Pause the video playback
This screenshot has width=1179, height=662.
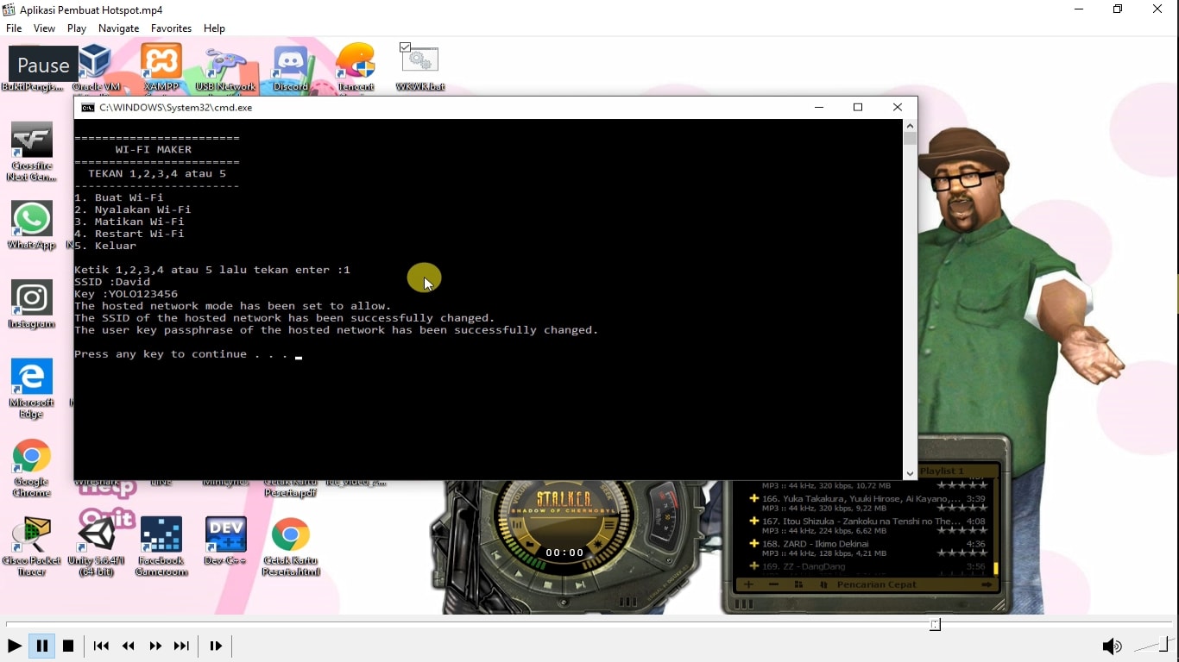click(x=41, y=646)
